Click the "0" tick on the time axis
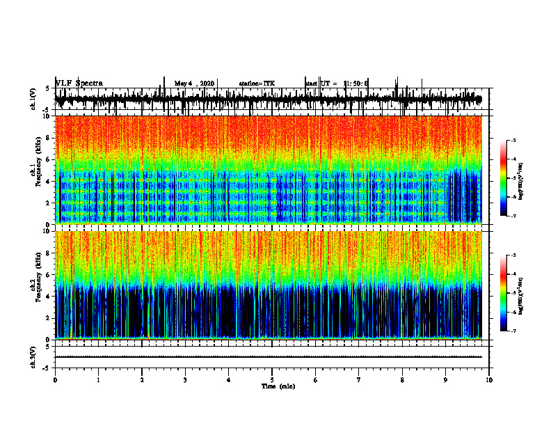Image resolution: width=551 pixels, height=426 pixels. point(55,380)
